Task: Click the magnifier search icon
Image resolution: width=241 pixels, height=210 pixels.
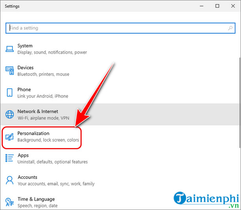Action: tap(230, 28)
